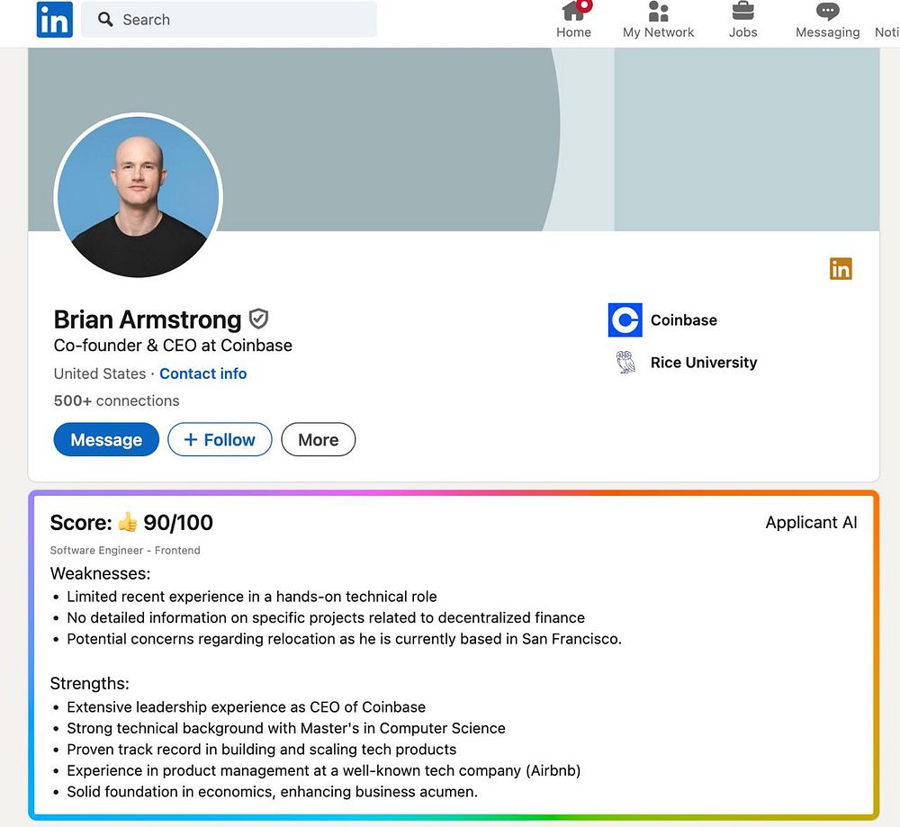Click the Master's in Computer Science bullet
This screenshot has height=827, width=900.
[286, 728]
